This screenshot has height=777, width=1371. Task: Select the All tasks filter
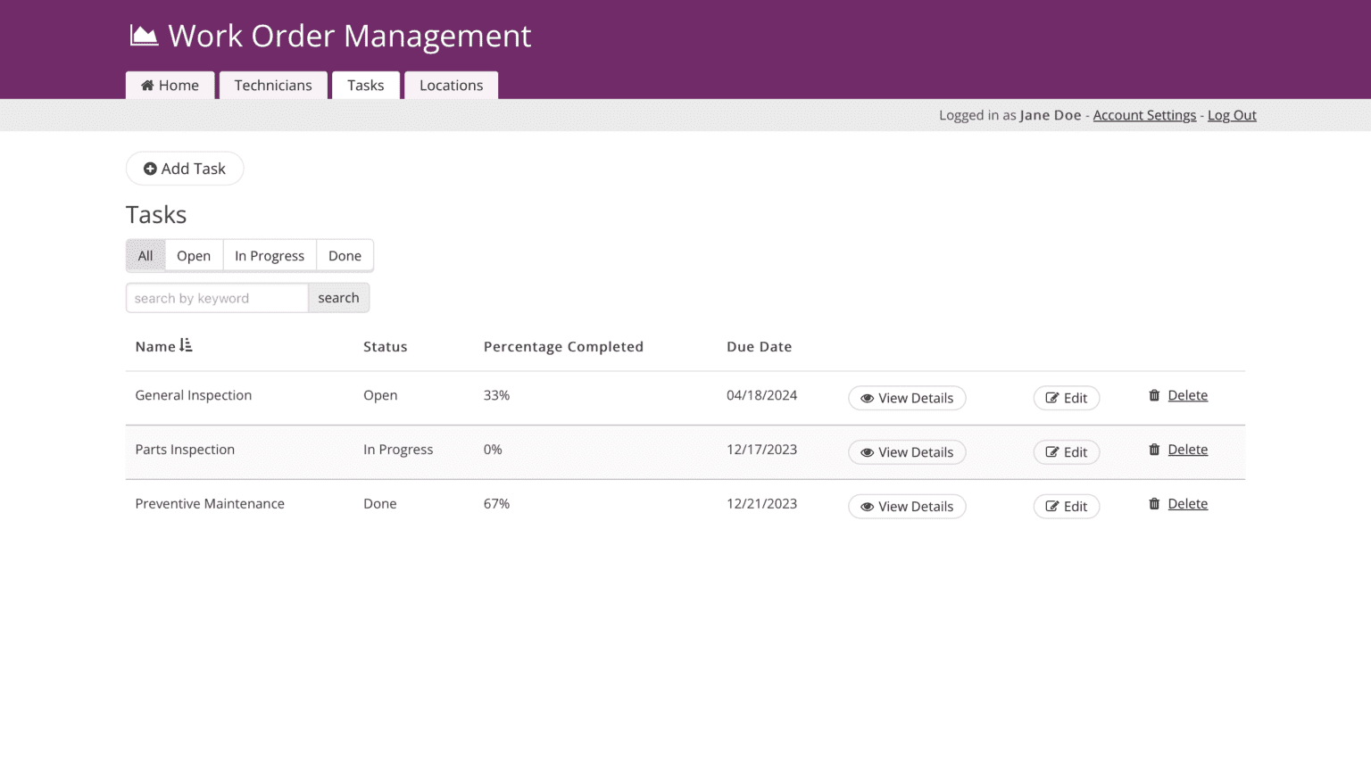coord(145,256)
